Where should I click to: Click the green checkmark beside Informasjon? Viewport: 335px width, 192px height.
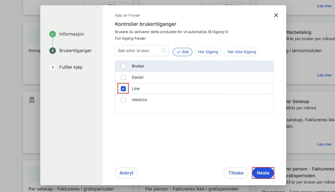tap(52, 34)
